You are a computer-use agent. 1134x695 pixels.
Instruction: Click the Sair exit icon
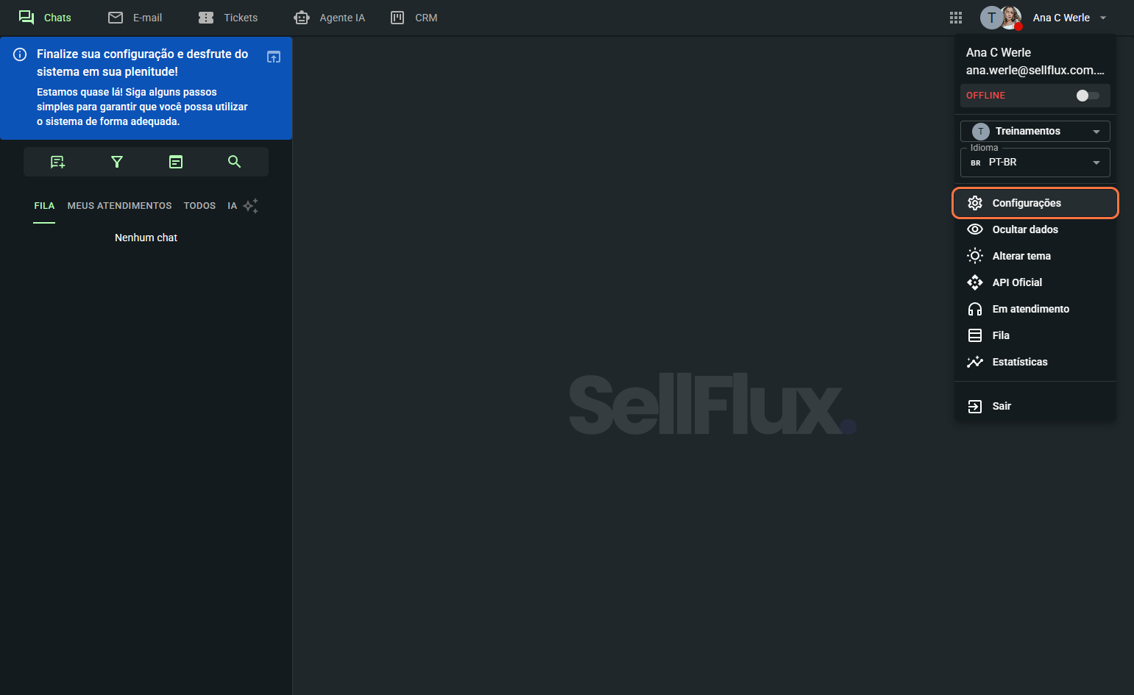pos(975,406)
